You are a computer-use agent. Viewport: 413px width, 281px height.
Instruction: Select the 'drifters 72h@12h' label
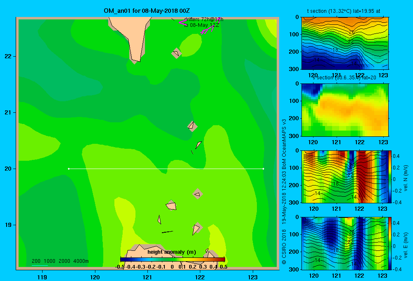204,19
